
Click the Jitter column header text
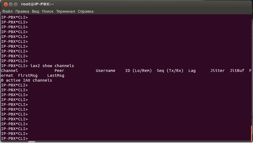click(x=217, y=71)
